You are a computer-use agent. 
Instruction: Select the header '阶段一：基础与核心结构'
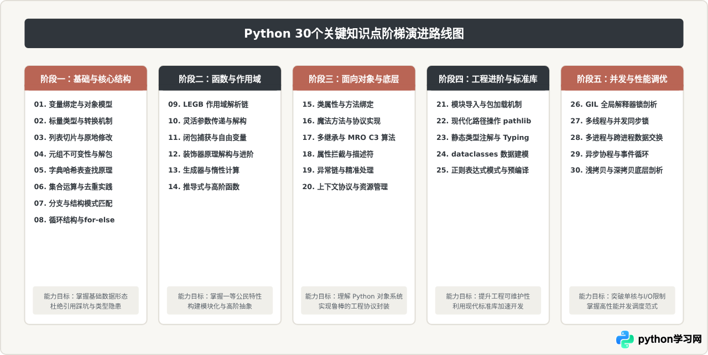point(86,79)
